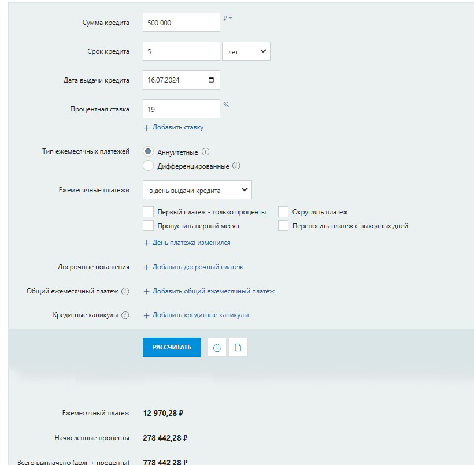
Task: Show info for Дифференцированные payment type
Action: click(x=236, y=166)
